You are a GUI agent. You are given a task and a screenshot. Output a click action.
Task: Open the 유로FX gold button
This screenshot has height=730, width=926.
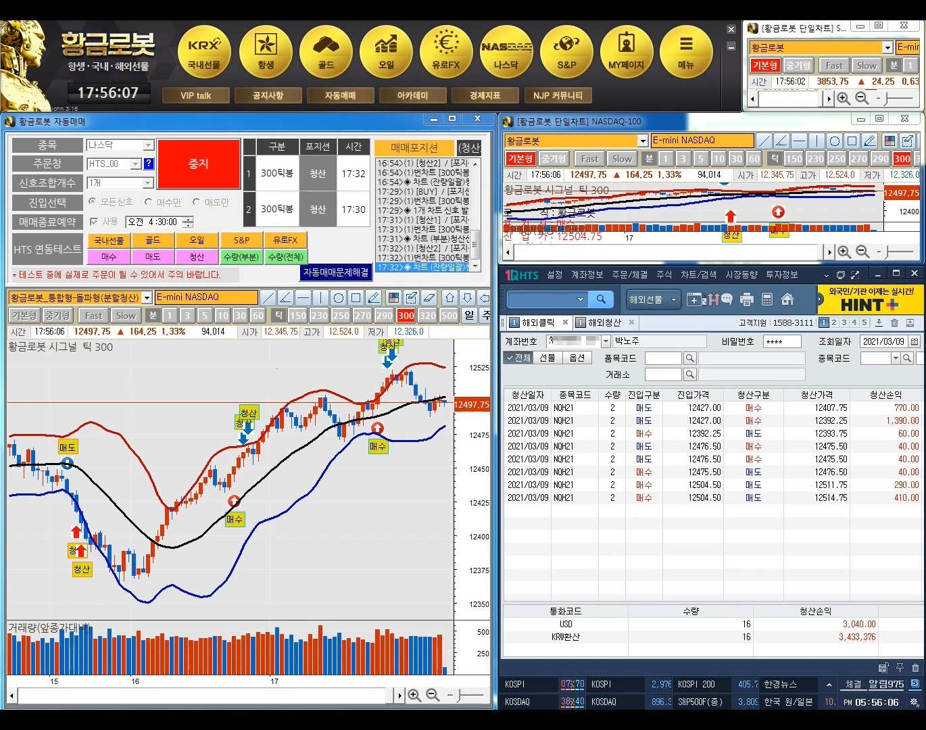pos(446,52)
